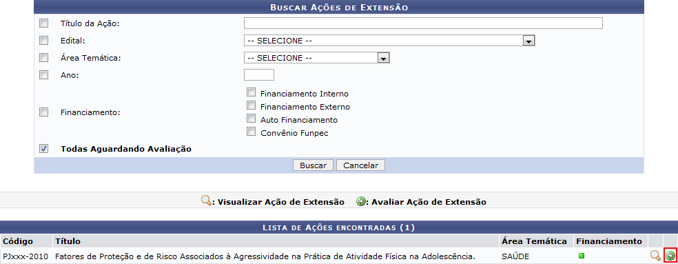This screenshot has height=264, width=678.
Task: Check Financiamento Externo
Action: coord(251,105)
